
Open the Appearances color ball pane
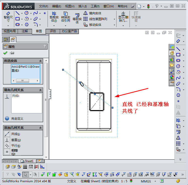click(172, 77)
